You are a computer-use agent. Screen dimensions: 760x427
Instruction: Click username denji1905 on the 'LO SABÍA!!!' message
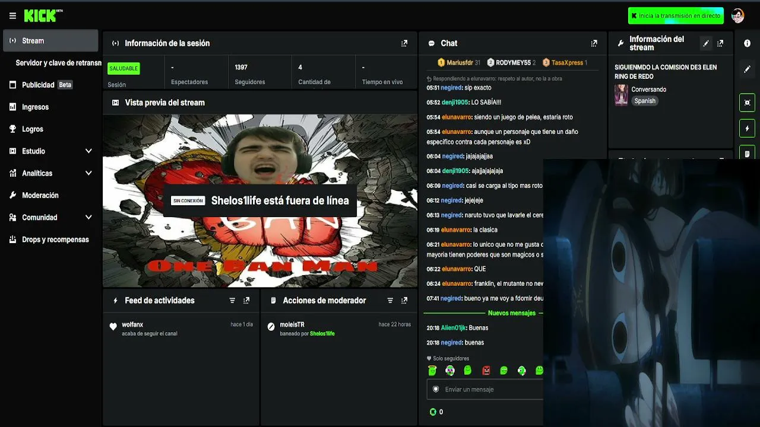455,103
